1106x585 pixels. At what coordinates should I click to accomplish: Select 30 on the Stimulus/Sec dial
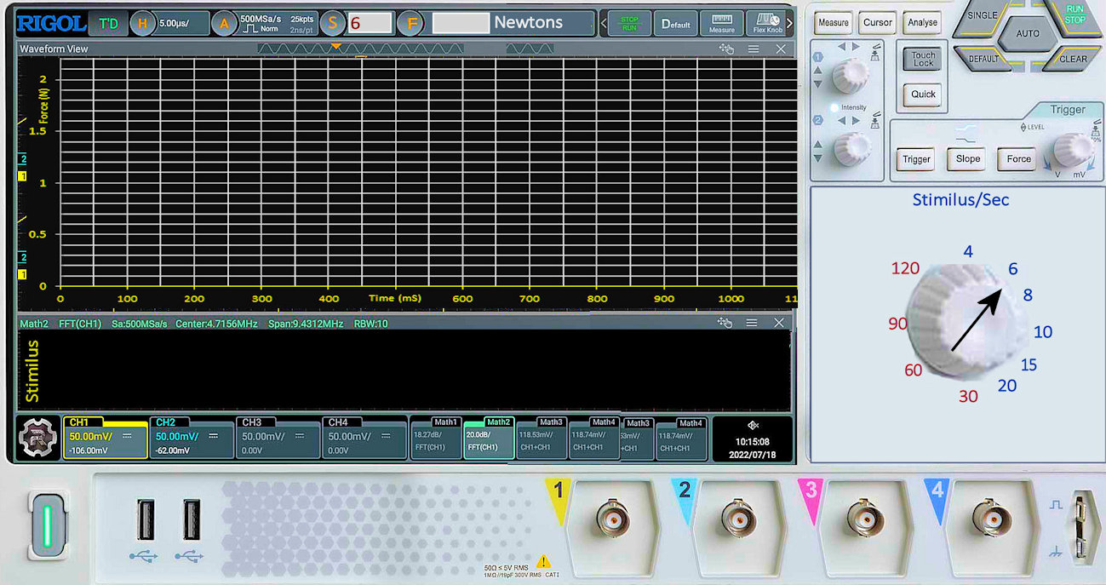click(x=968, y=396)
